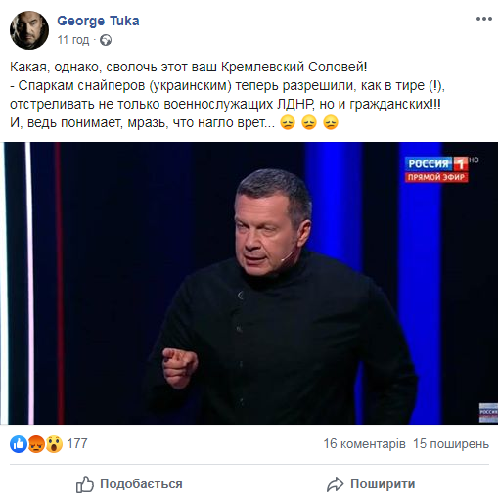Screen dimensions: 498x503
Task: Click the post text about Кремлевский Соловей
Action: pos(188,67)
